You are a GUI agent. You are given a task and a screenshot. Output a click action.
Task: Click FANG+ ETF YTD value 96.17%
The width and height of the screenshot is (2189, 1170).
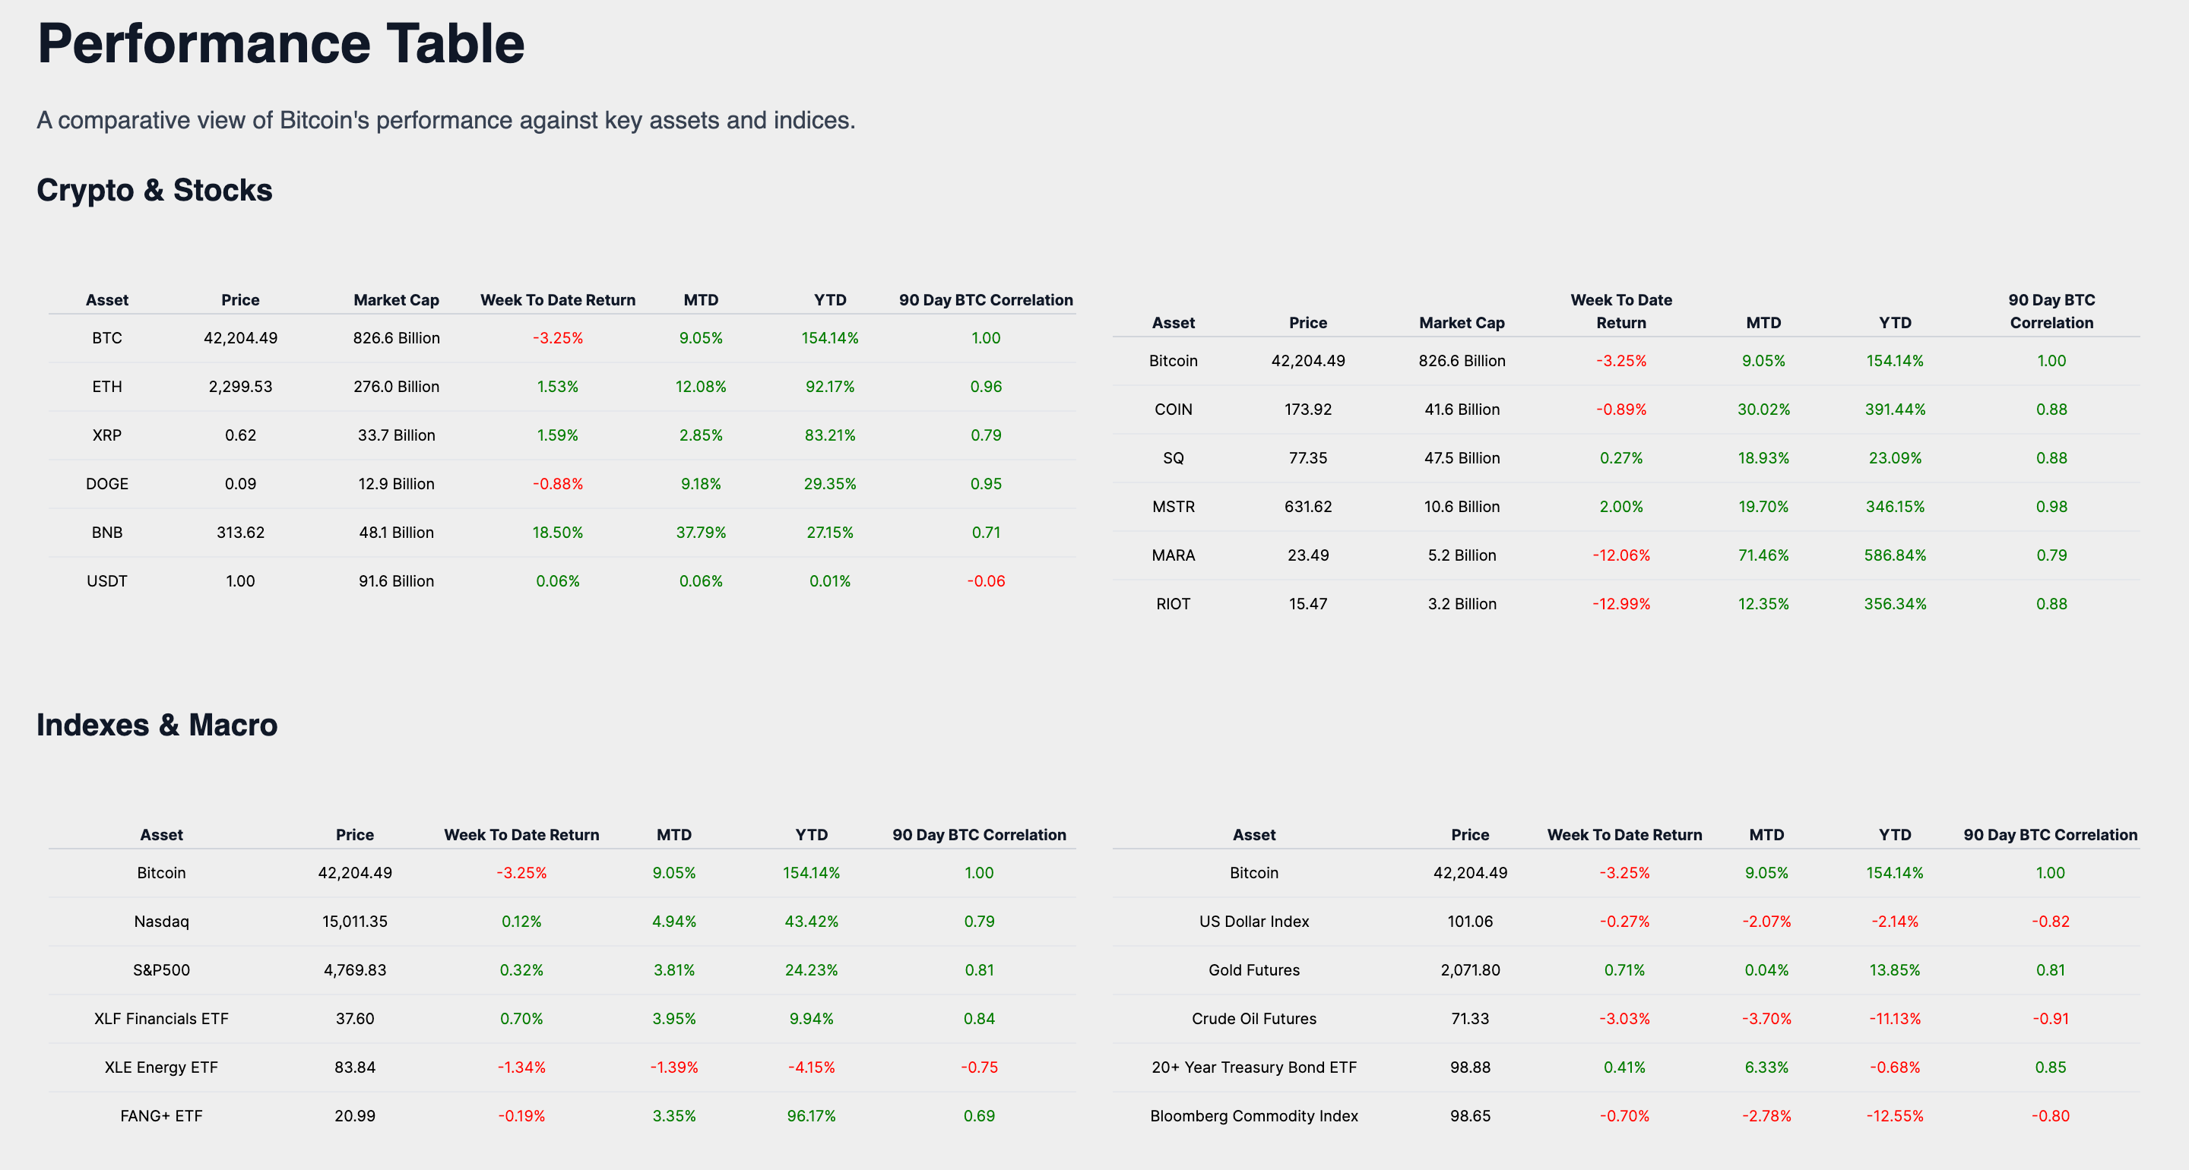(x=811, y=1115)
